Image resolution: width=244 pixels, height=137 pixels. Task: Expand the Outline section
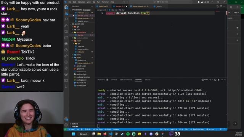(x=75, y=124)
